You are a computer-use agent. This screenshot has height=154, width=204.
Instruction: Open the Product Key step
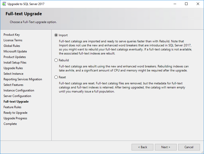(x=12, y=35)
